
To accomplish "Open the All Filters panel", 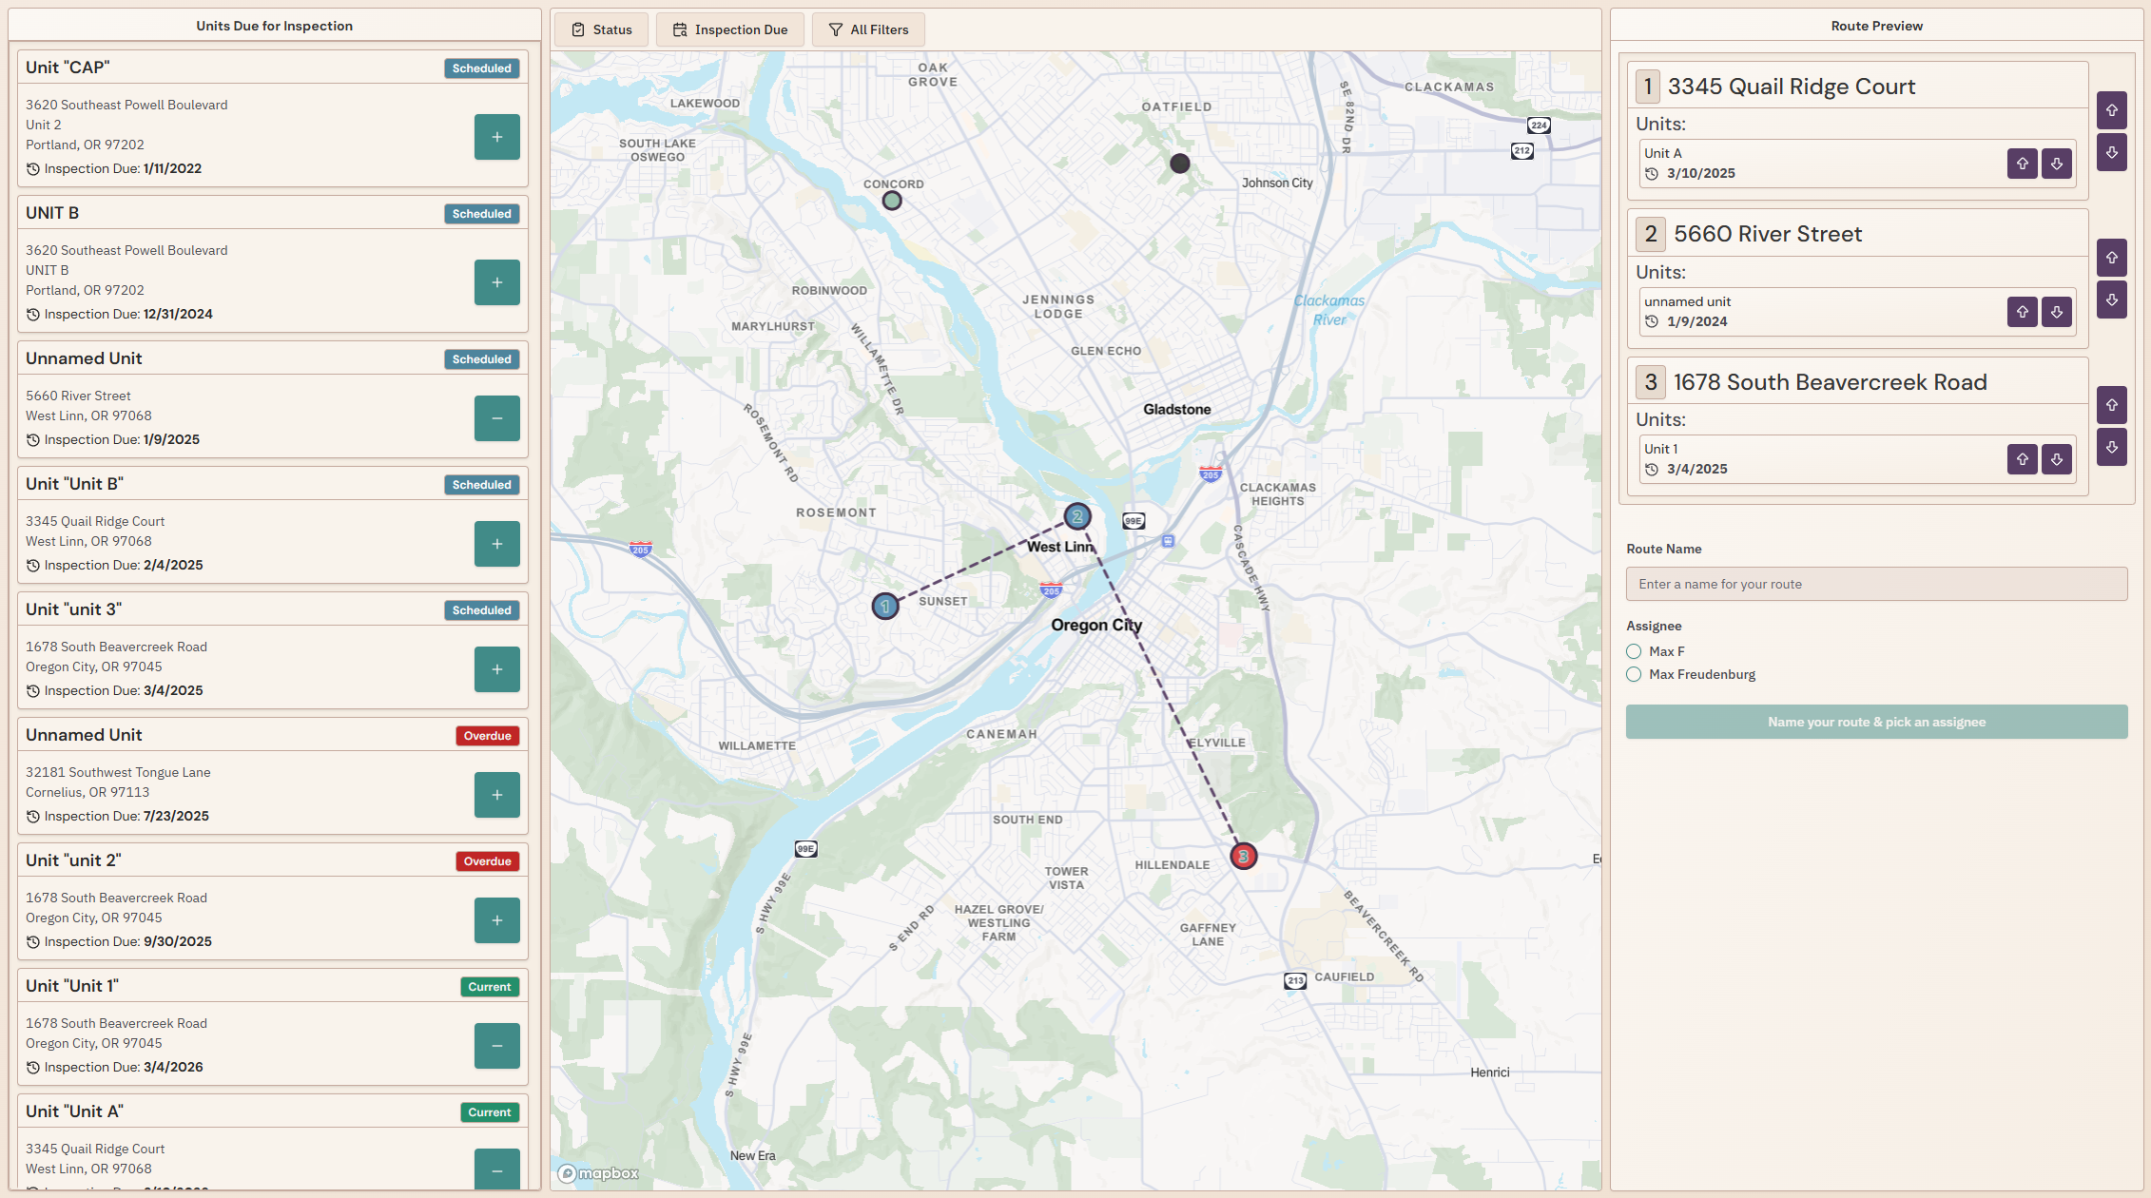I will [867, 29].
